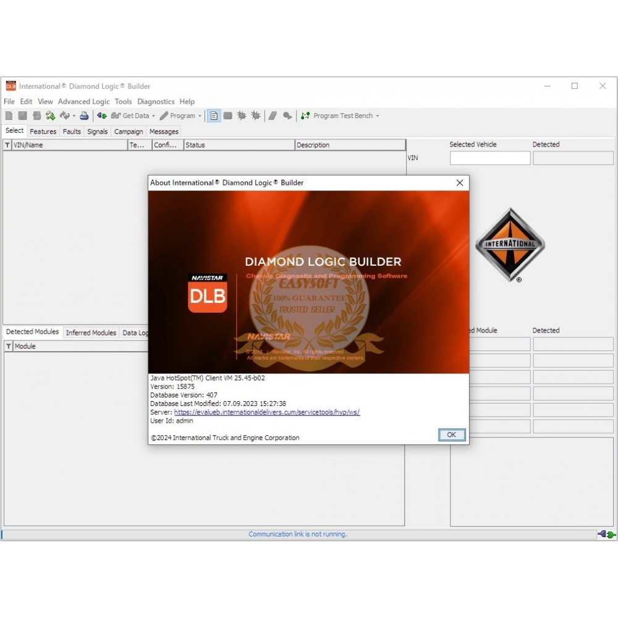Select the Inferred Modules tab
Image resolution: width=618 pixels, height=618 pixels.
pos(91,332)
